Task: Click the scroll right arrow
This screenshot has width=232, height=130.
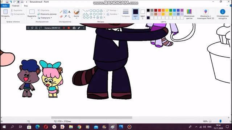Action: coord(229,117)
